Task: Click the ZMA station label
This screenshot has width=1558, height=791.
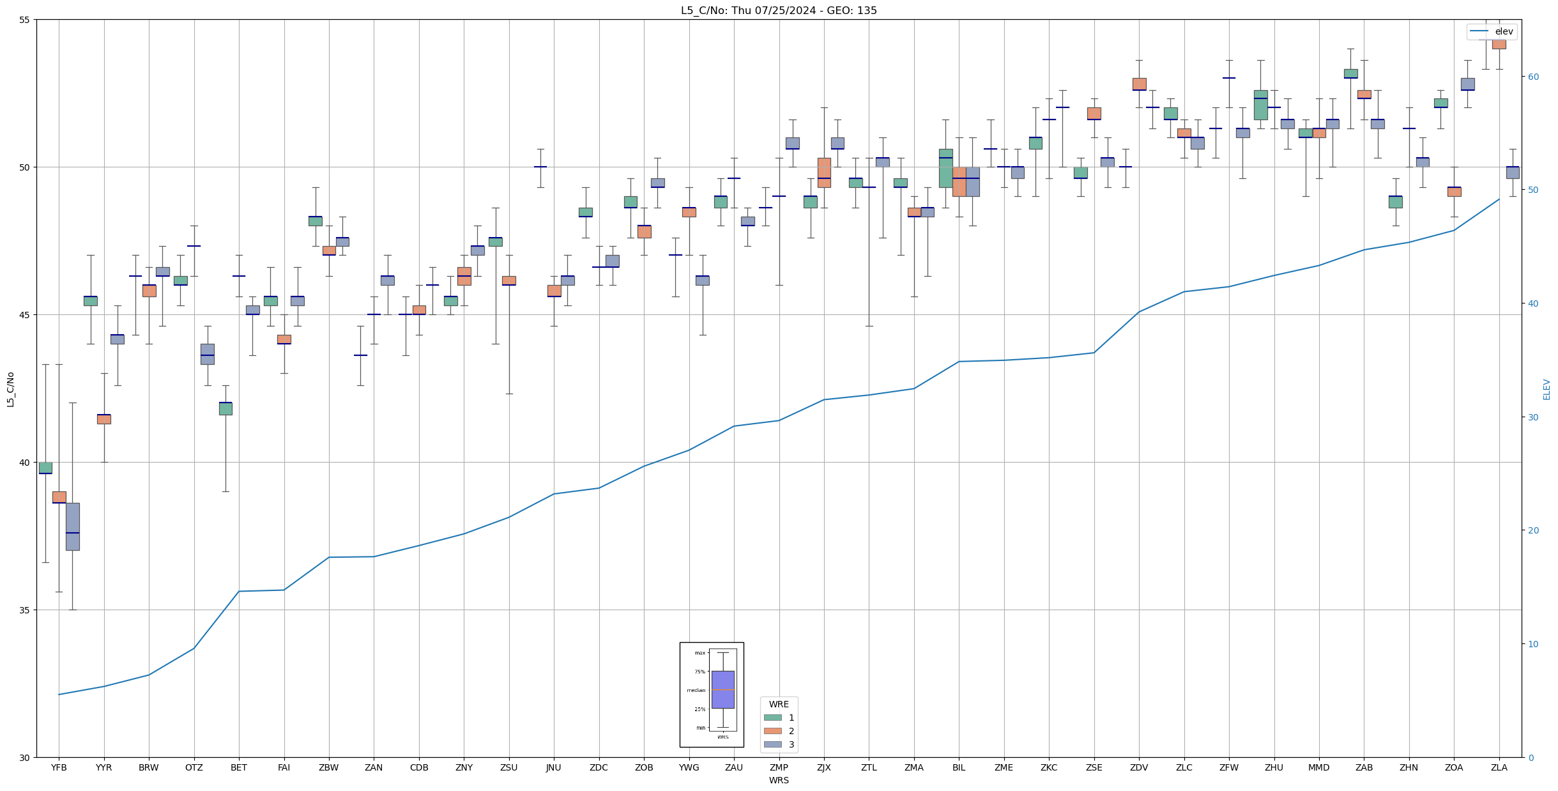Action: click(x=914, y=767)
